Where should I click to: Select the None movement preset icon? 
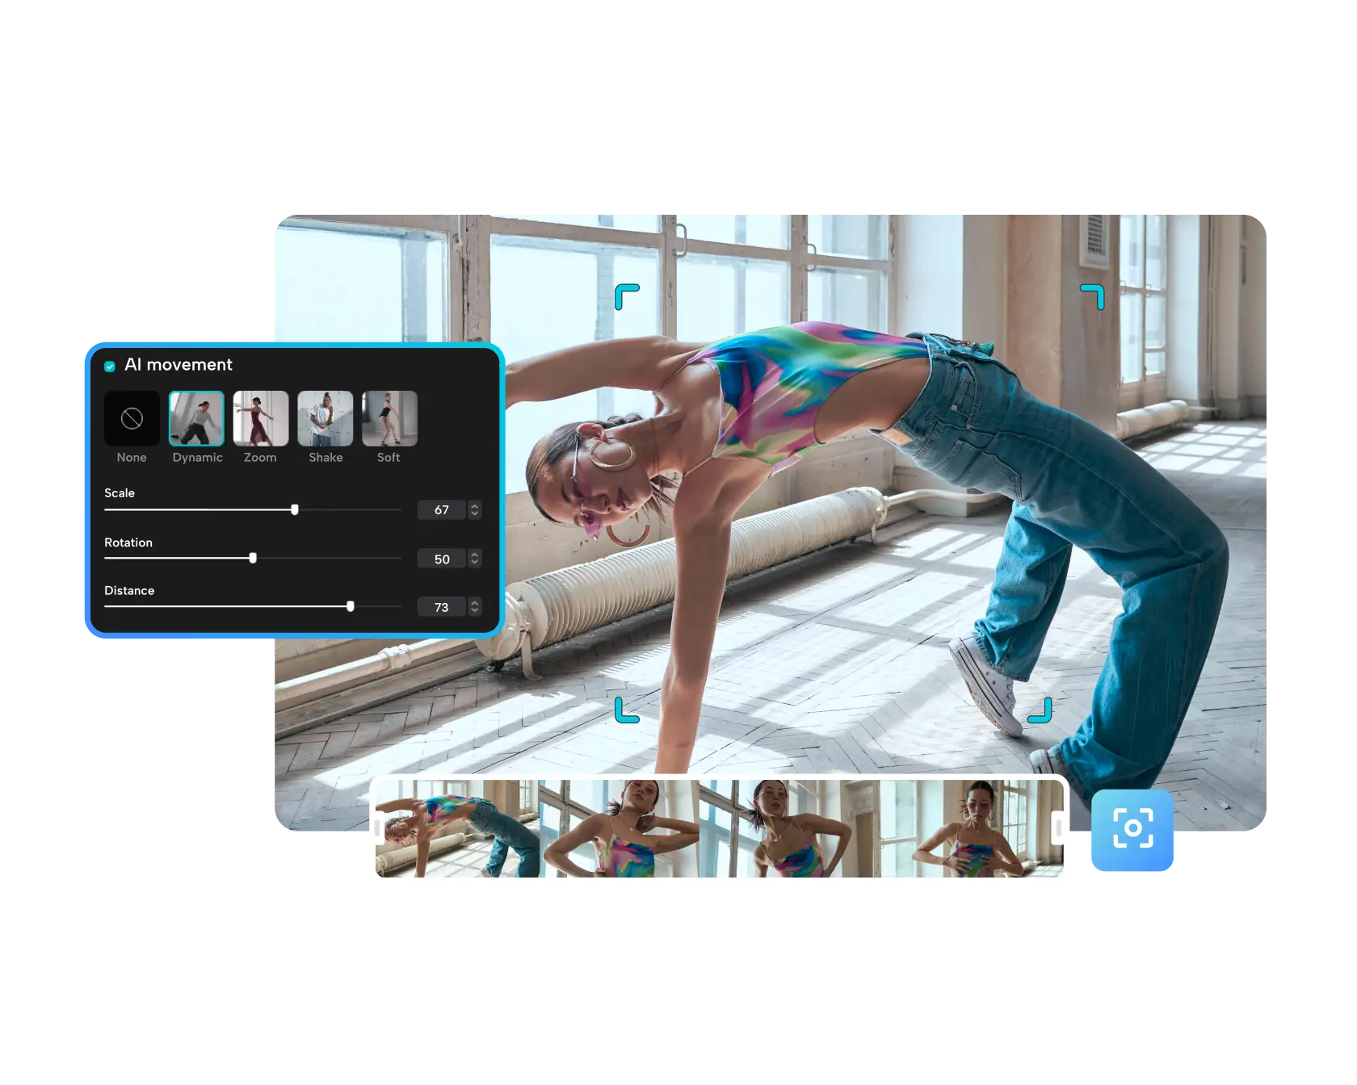tap(132, 418)
